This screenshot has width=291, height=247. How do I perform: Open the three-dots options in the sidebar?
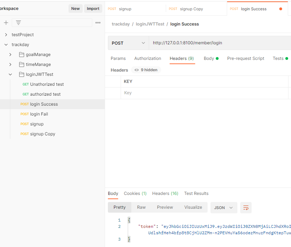(98, 23)
